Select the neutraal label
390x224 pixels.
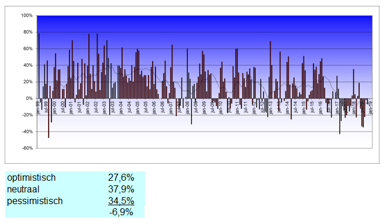[23, 189]
